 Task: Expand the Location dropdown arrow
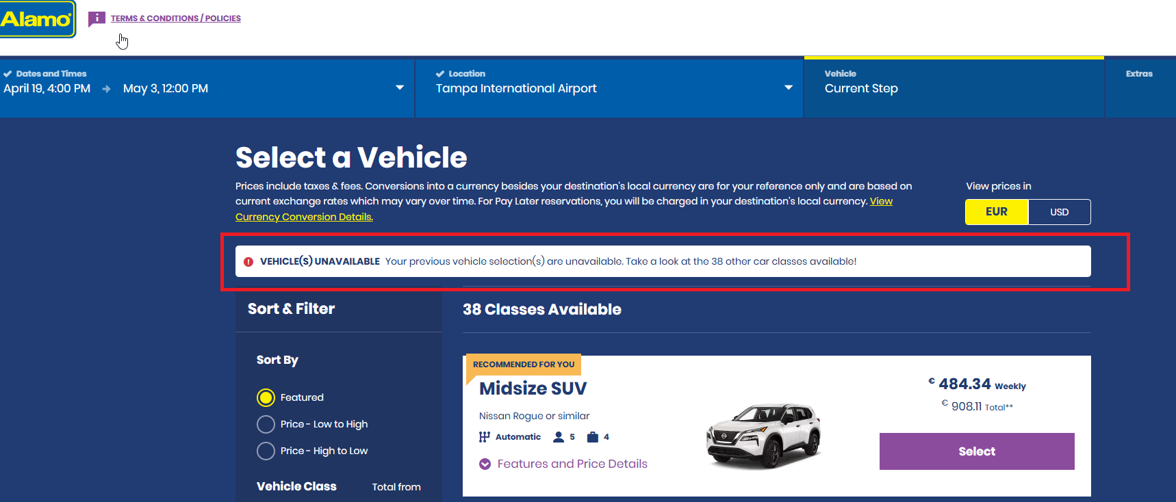[789, 88]
